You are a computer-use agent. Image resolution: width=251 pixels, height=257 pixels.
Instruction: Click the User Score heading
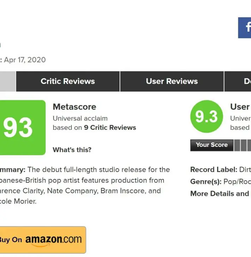(x=240, y=107)
